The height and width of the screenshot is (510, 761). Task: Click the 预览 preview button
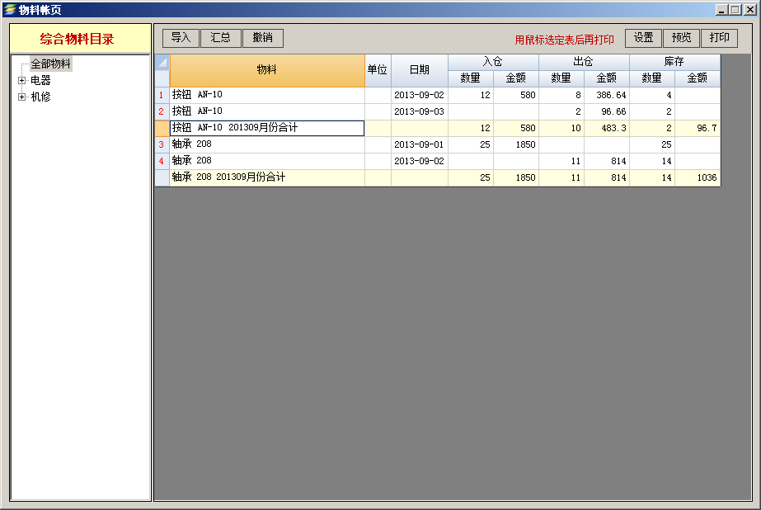[682, 38]
